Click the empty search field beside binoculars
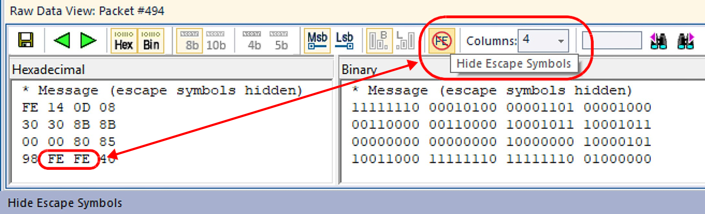This screenshot has width=705, height=214. click(612, 40)
